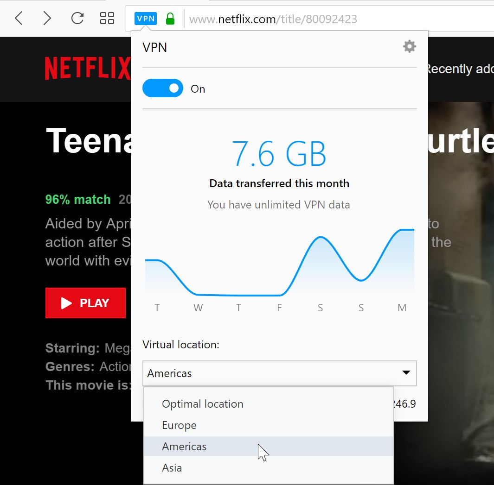
Task: Click the blue VPN badge in address bar
Action: tap(146, 19)
